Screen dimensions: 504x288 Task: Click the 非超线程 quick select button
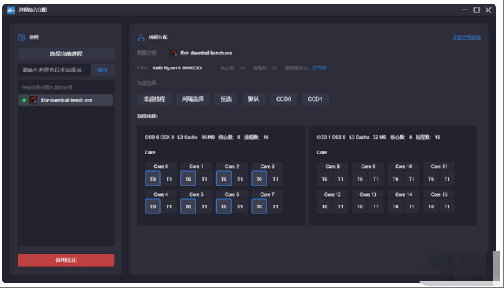point(154,99)
